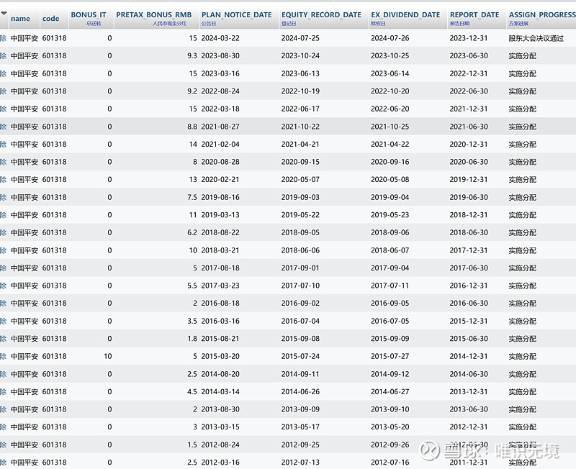The width and height of the screenshot is (576, 469).
Task: Select report date 2013-06-30
Action: tap(469, 409)
